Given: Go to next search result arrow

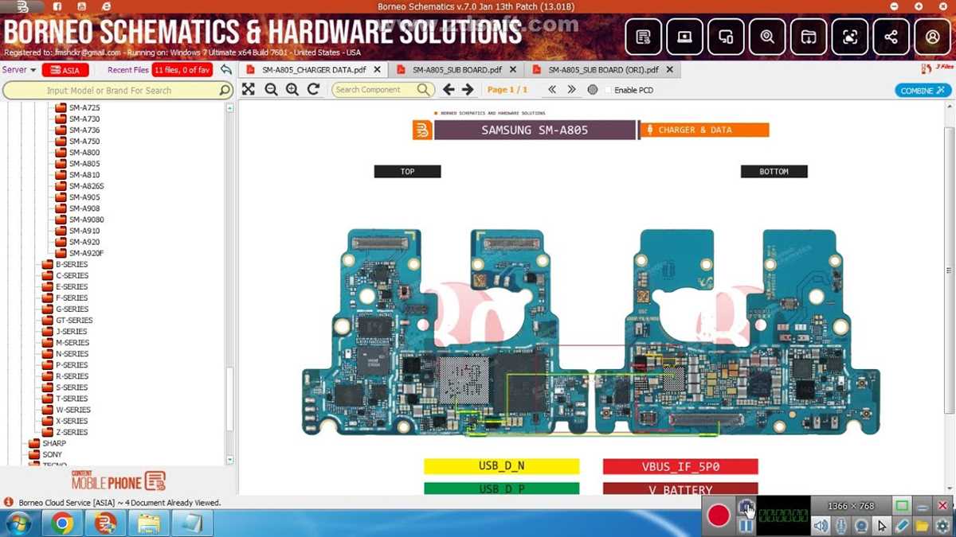Looking at the screenshot, I should 468,90.
